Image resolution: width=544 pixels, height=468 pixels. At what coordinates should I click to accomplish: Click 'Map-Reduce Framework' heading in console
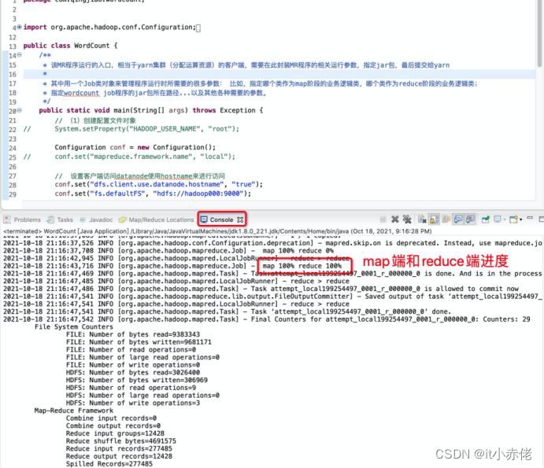point(74,411)
